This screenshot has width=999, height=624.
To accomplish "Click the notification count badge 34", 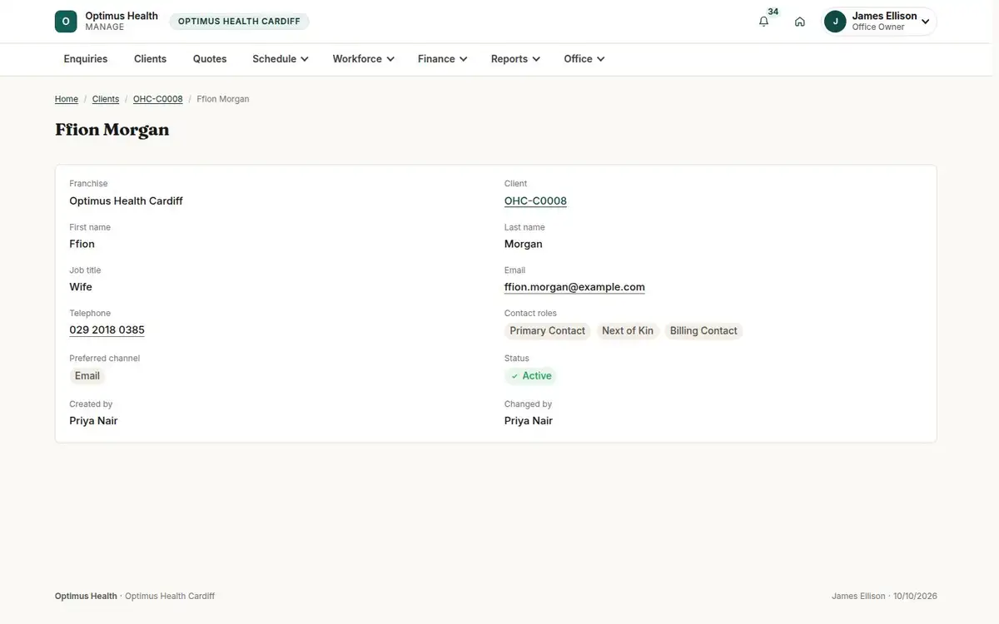I will (x=773, y=12).
